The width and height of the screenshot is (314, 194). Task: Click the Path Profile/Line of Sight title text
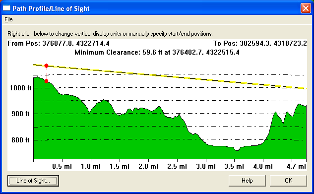[51, 8]
